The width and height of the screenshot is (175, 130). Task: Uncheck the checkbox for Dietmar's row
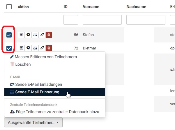pos(9,48)
